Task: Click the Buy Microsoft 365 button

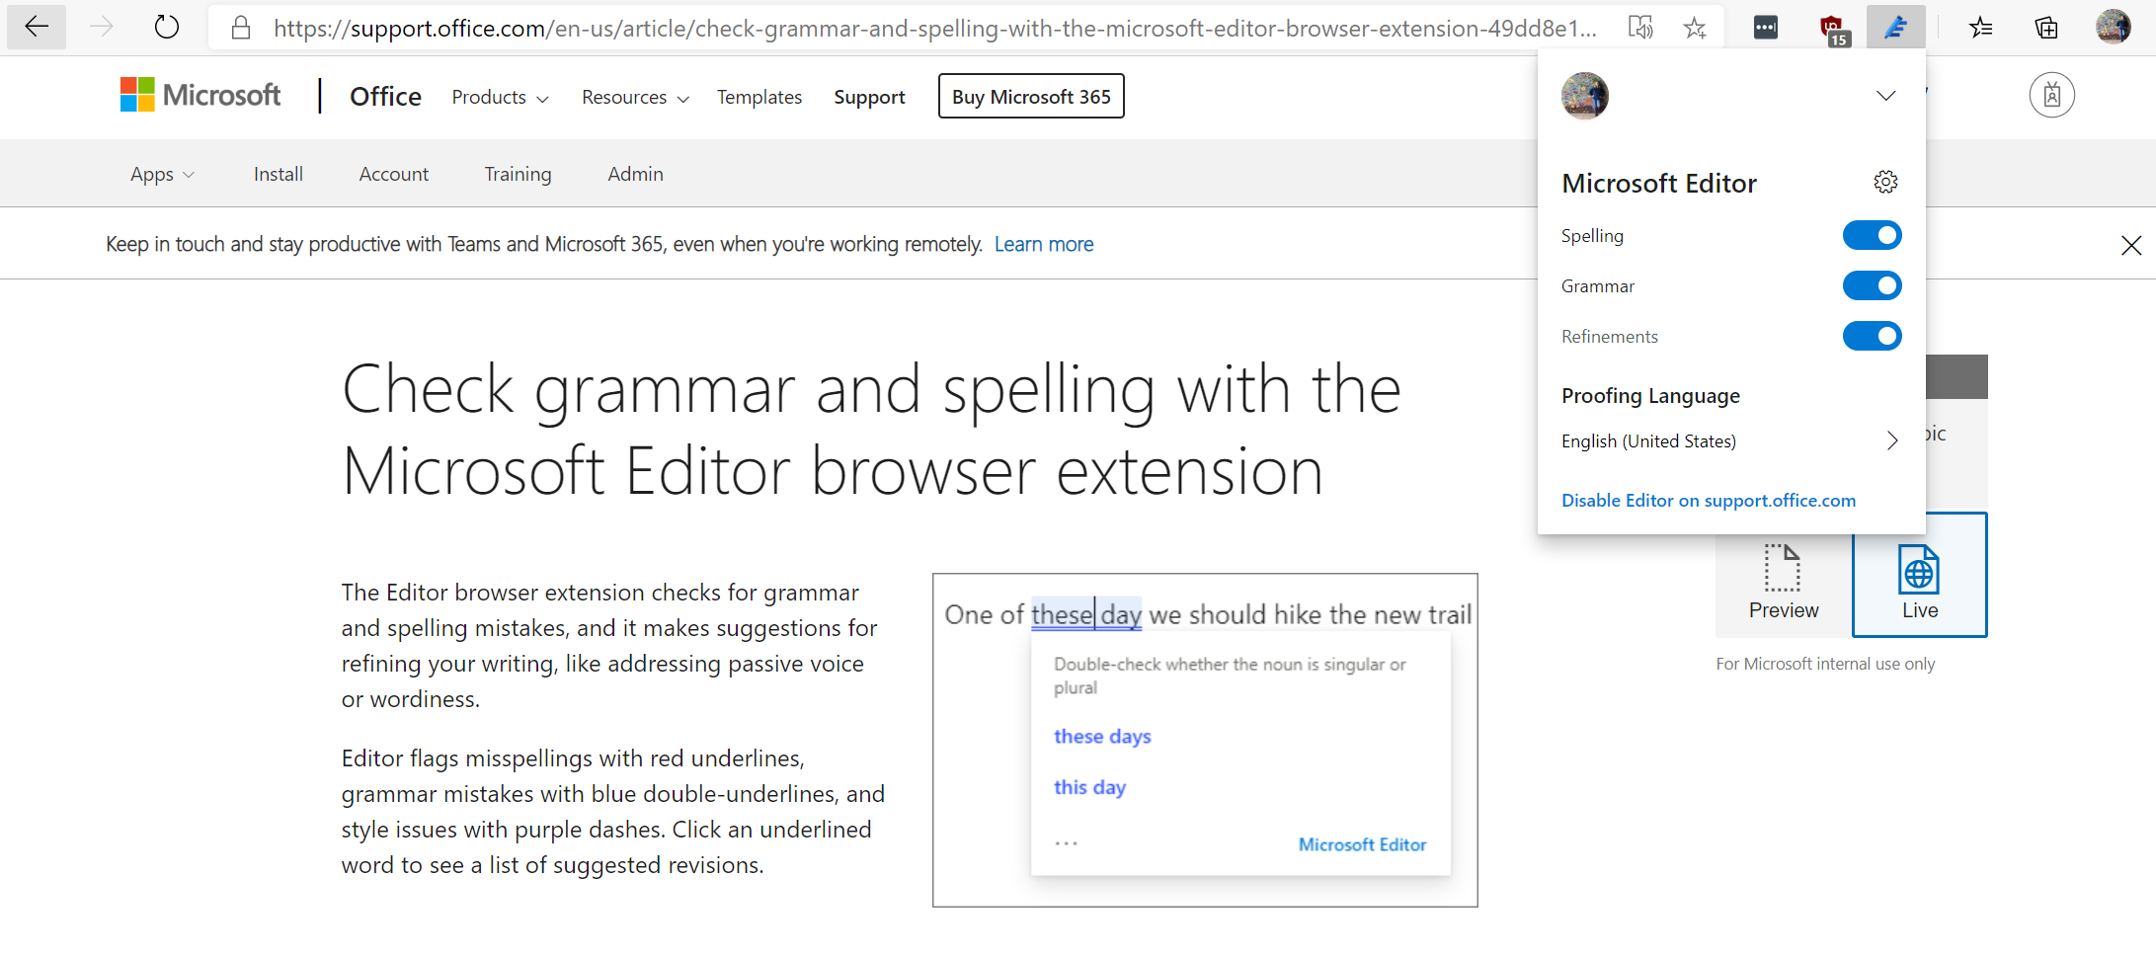Action: pos(1030,96)
